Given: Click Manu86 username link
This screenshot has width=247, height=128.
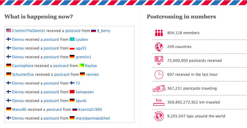Looking at the screenshot, I should click(19, 109).
